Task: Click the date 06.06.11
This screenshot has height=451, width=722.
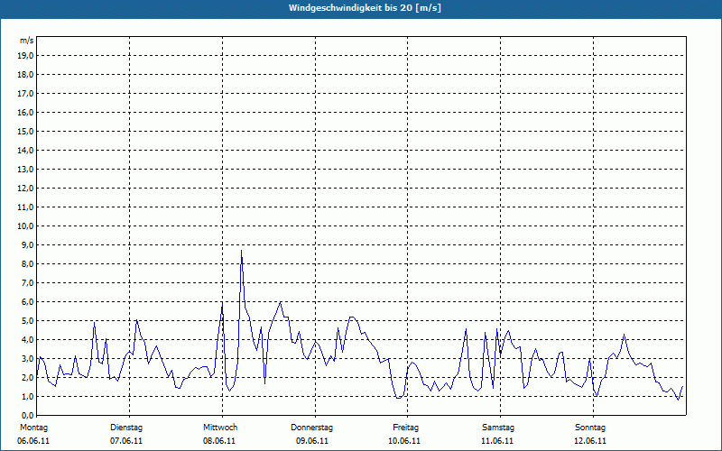Action: [x=33, y=441]
